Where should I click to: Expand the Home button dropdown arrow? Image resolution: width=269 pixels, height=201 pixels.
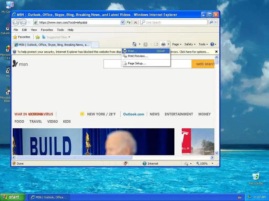[139, 44]
